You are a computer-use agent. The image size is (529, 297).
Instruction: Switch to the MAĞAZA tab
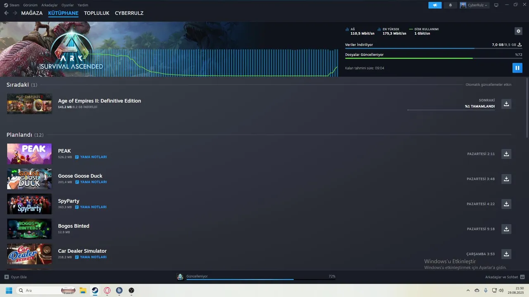pyautogui.click(x=32, y=13)
